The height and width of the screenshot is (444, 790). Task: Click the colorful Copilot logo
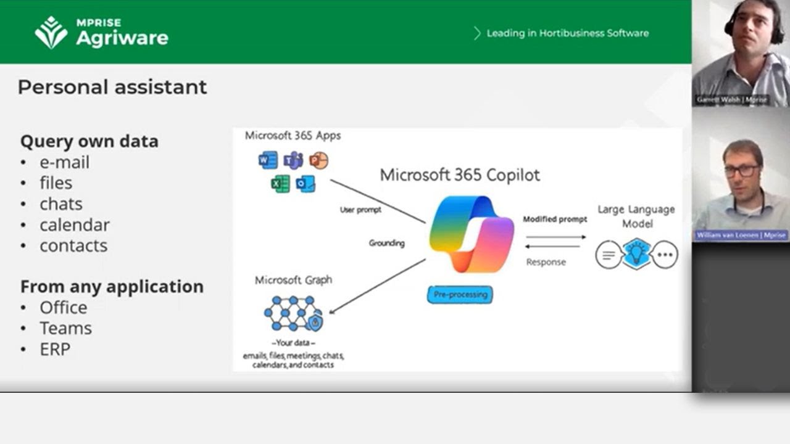pyautogui.click(x=471, y=234)
